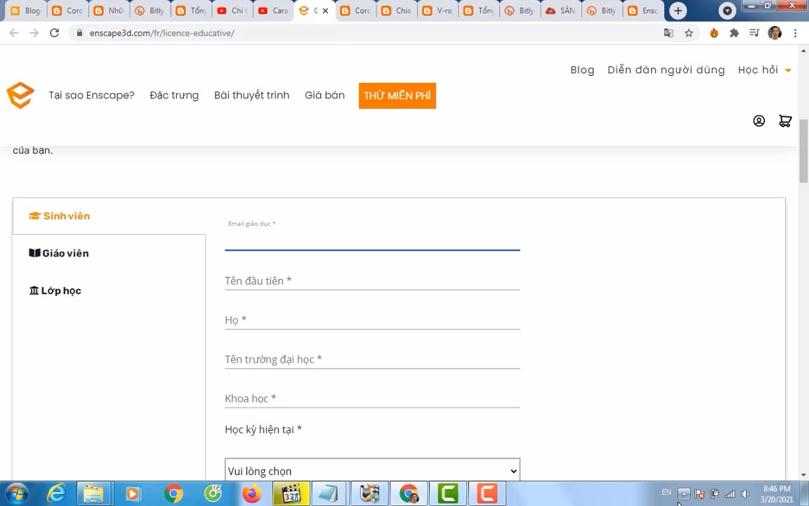Image resolution: width=809 pixels, height=506 pixels.
Task: Click the Email giáo dục field
Action: click(372, 239)
